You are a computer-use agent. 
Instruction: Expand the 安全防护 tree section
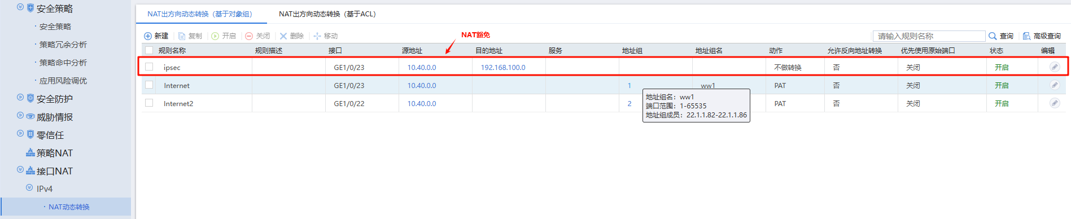pos(20,98)
